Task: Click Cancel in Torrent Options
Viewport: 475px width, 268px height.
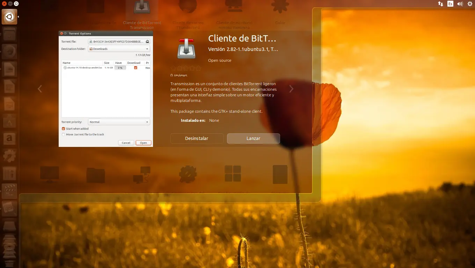Action: (126, 143)
